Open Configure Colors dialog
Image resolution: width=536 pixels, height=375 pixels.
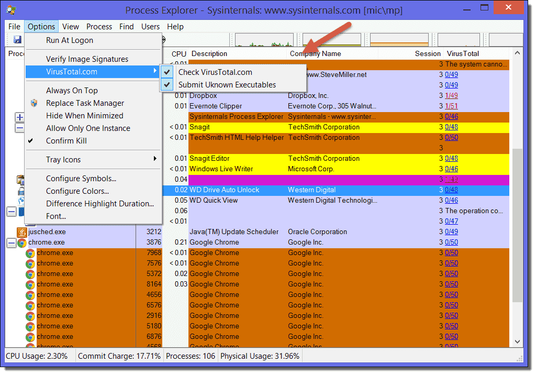[x=93, y=191]
